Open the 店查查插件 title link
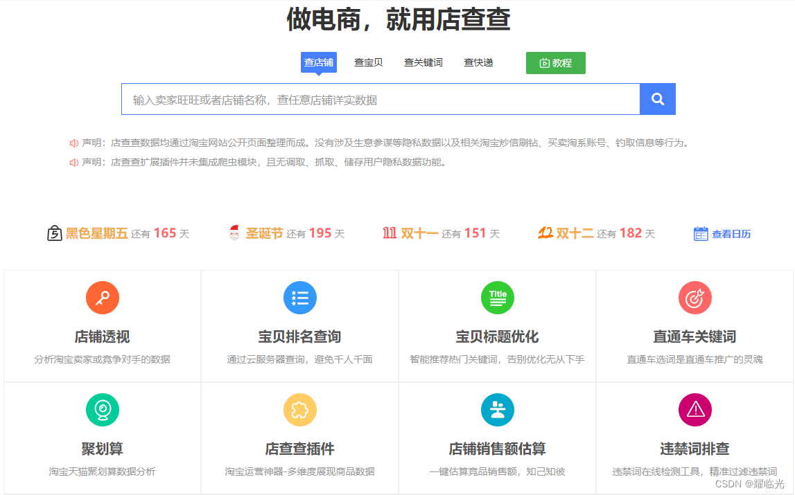Image resolution: width=795 pixels, height=495 pixels. 299,449
